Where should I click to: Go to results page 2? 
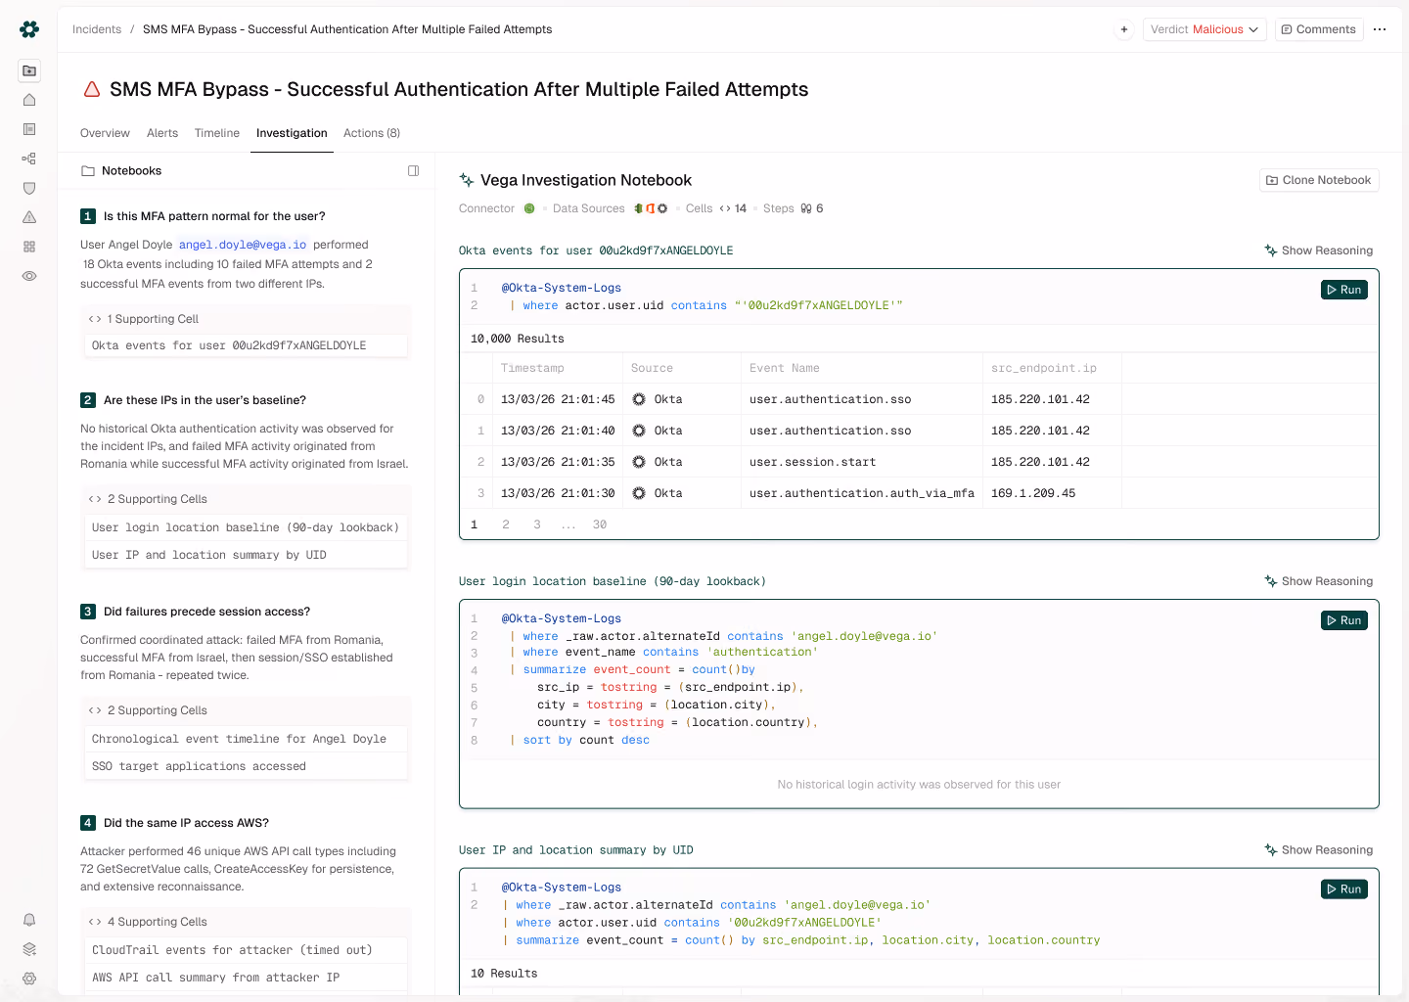click(506, 524)
